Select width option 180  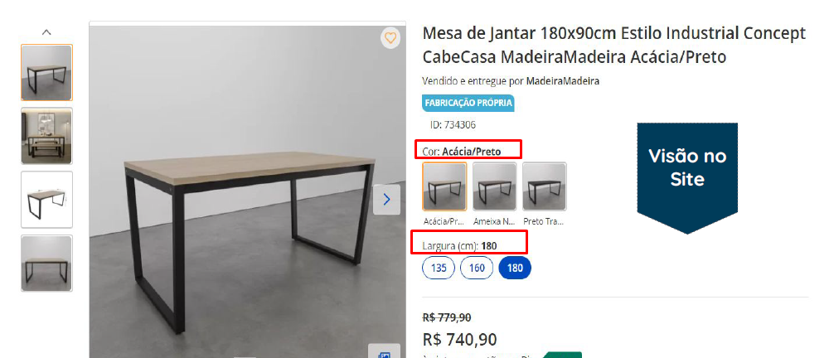(x=515, y=268)
